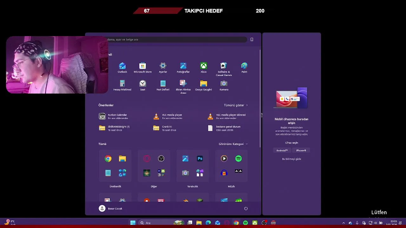The width and height of the screenshot is (406, 228).
Task: Choose Android™ device option
Action: pyautogui.click(x=282, y=150)
